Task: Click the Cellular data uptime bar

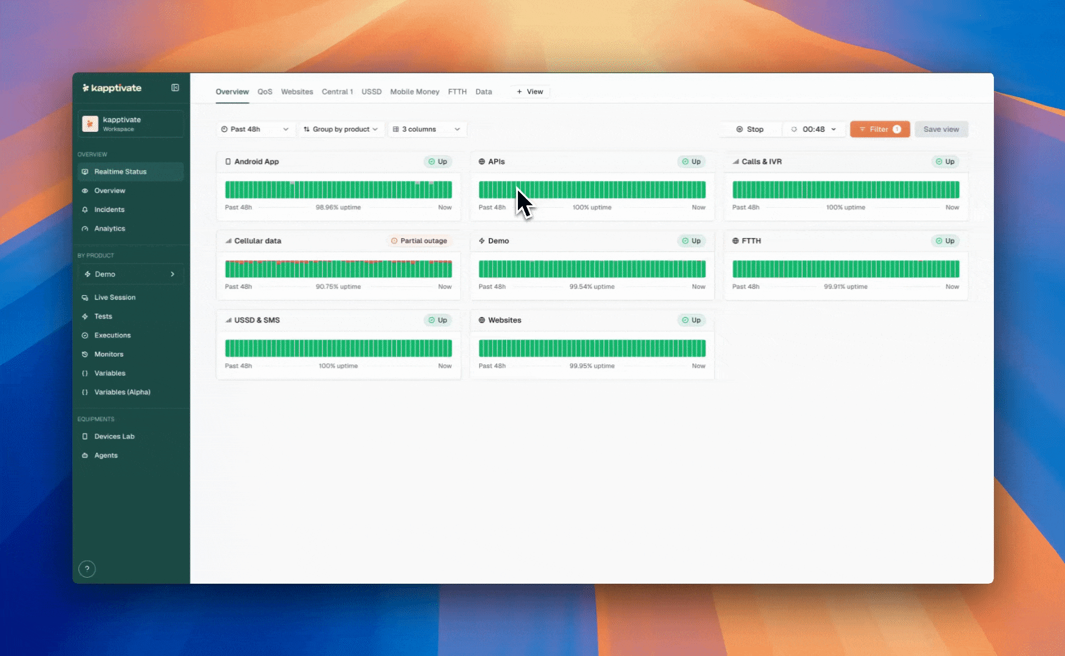Action: point(338,269)
